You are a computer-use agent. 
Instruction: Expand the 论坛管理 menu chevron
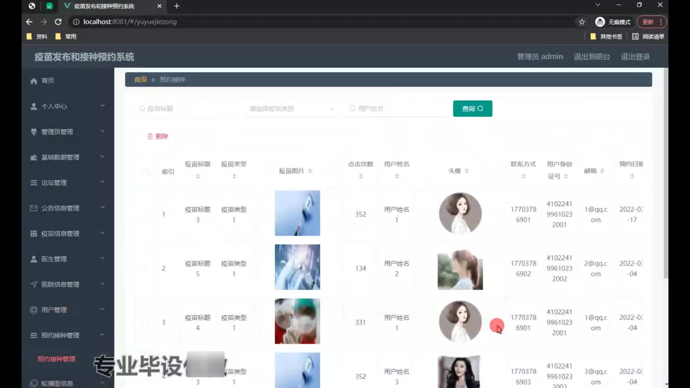point(102,182)
